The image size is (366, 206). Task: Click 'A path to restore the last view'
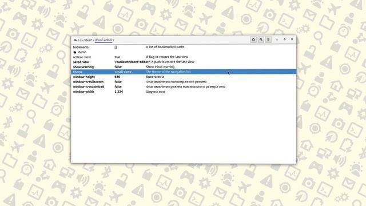[x=173, y=62]
